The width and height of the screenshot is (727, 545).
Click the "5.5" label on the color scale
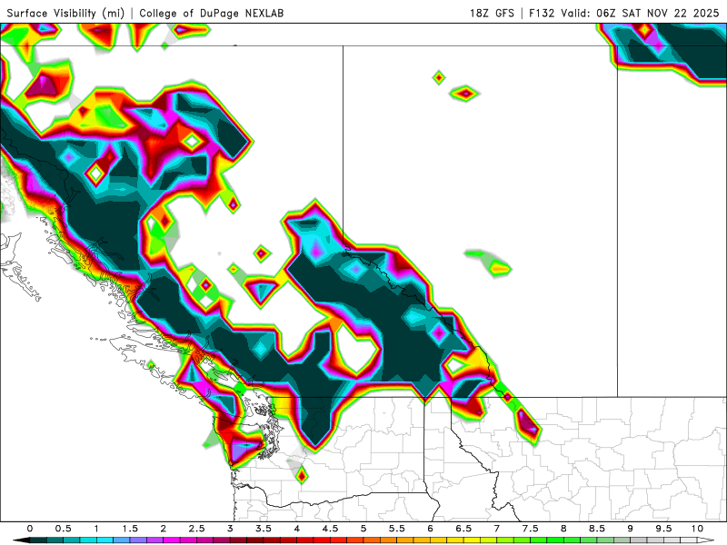click(x=397, y=529)
